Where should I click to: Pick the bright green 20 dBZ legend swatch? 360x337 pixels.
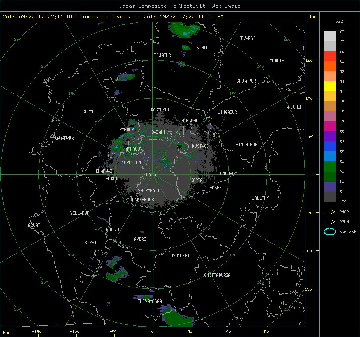coord(330,167)
